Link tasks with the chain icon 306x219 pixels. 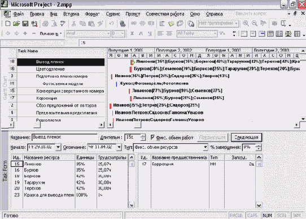(134, 24)
